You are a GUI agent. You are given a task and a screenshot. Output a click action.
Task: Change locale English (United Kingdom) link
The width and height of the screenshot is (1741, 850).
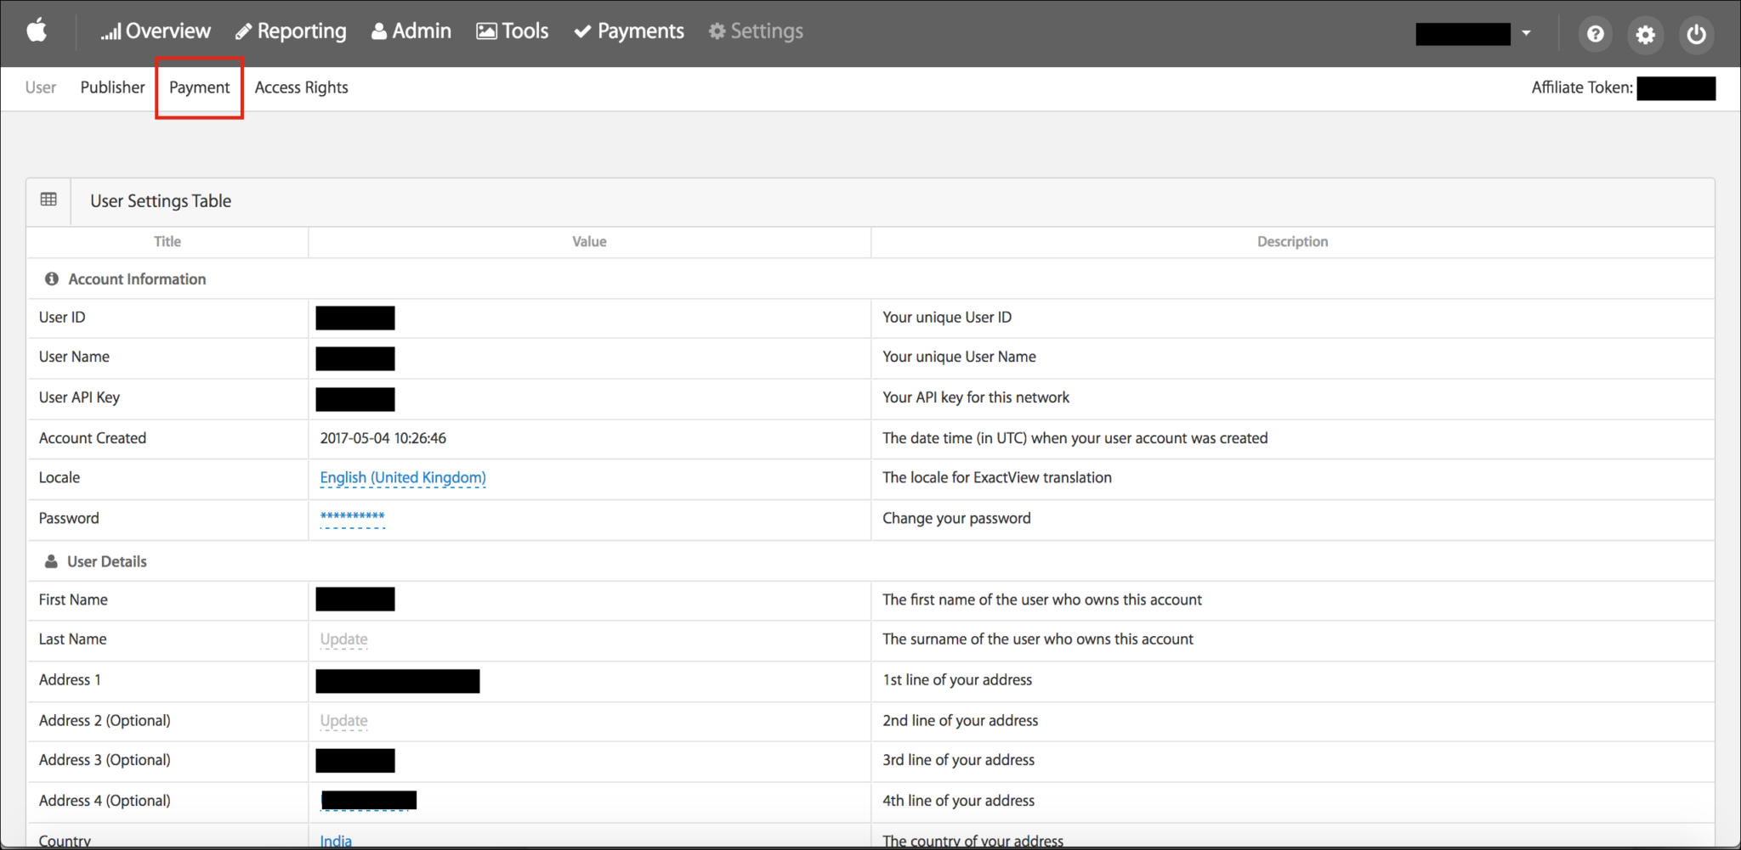(403, 477)
